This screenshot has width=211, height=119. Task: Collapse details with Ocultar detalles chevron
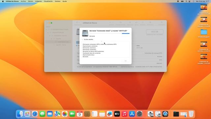pos(82,40)
